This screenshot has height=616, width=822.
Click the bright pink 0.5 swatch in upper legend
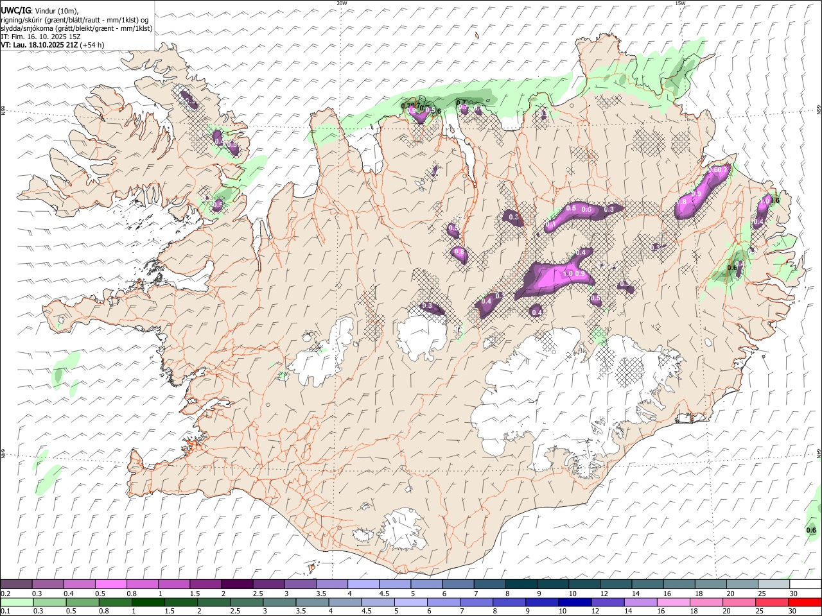click(x=111, y=585)
